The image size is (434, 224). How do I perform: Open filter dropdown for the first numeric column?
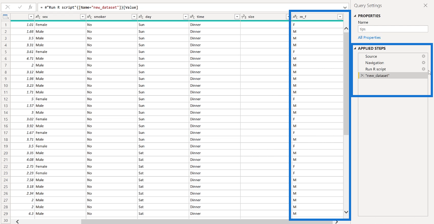[x=31, y=17]
